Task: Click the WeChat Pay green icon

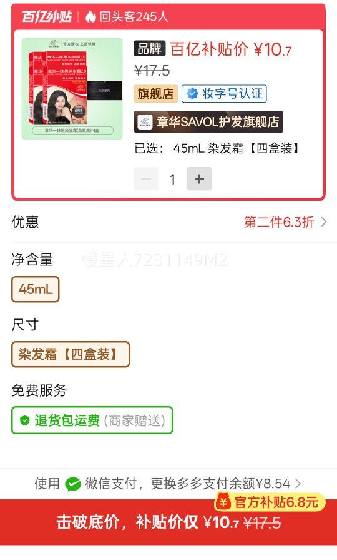Action: tap(73, 484)
